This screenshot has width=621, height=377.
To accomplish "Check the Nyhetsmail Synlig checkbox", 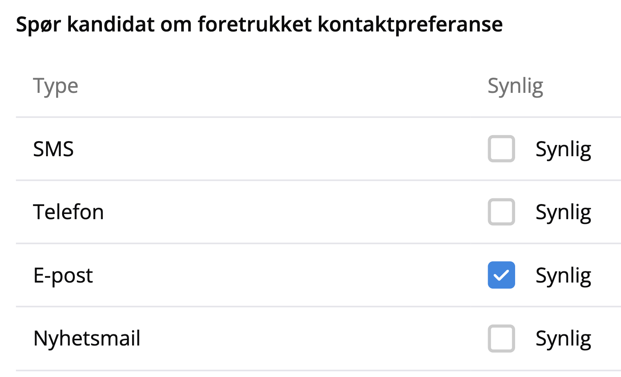I will (501, 338).
